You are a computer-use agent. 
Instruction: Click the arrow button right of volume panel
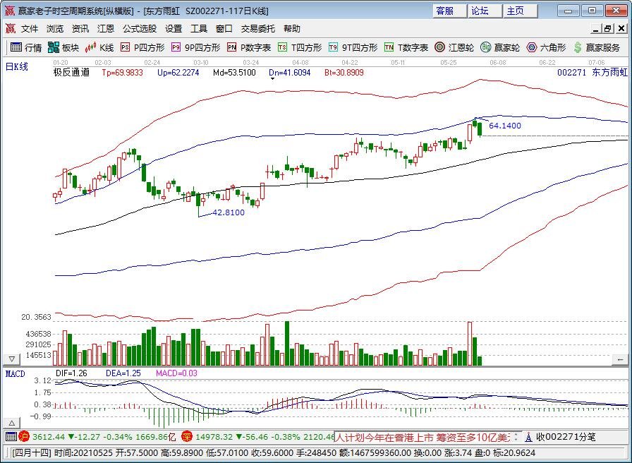click(x=619, y=359)
